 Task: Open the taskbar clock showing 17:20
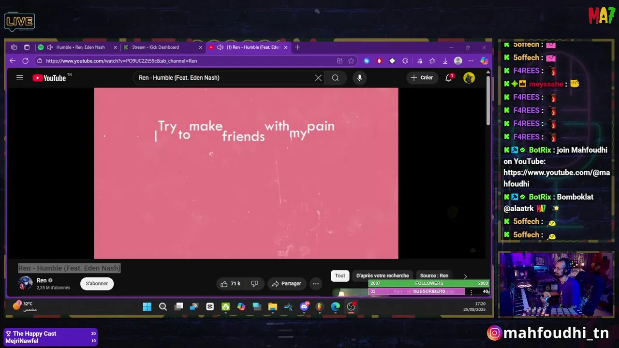tap(474, 306)
